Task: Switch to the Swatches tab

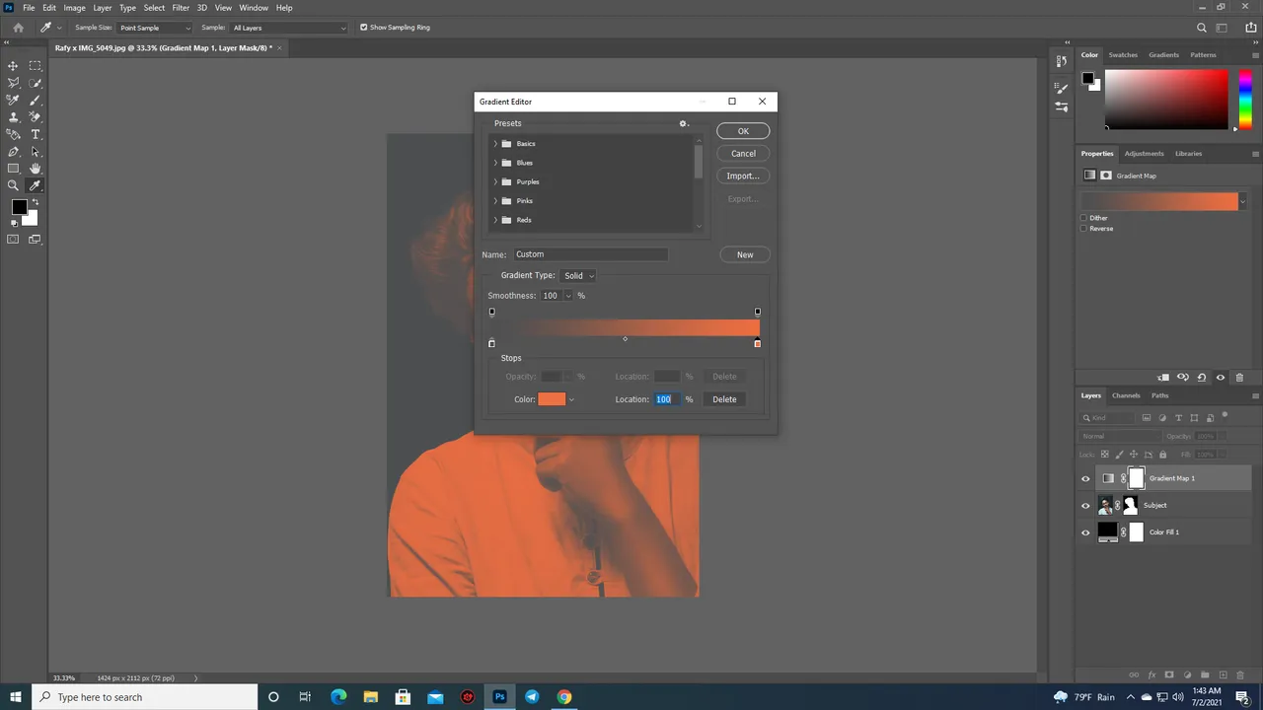Action: pos(1123,55)
